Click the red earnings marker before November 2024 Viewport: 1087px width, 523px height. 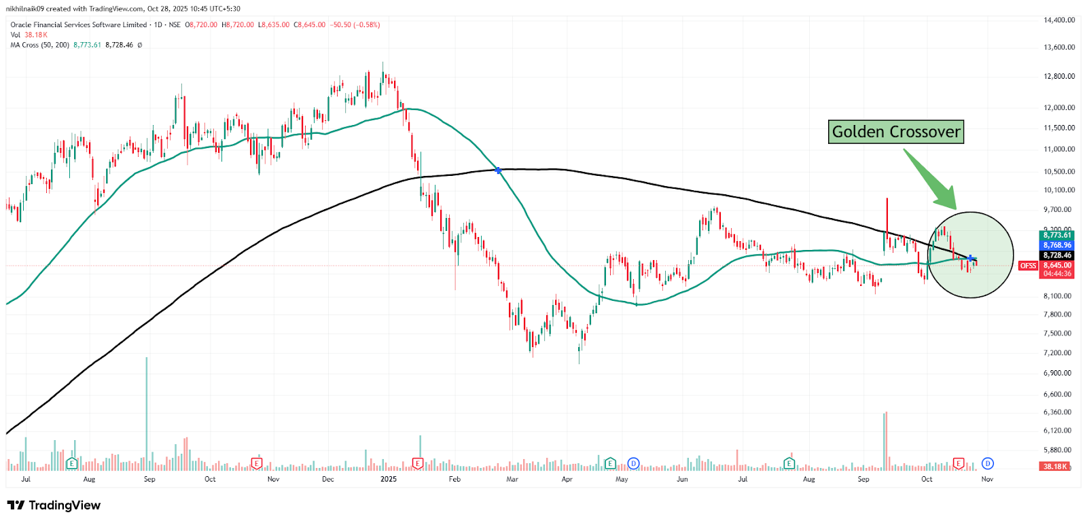(257, 463)
